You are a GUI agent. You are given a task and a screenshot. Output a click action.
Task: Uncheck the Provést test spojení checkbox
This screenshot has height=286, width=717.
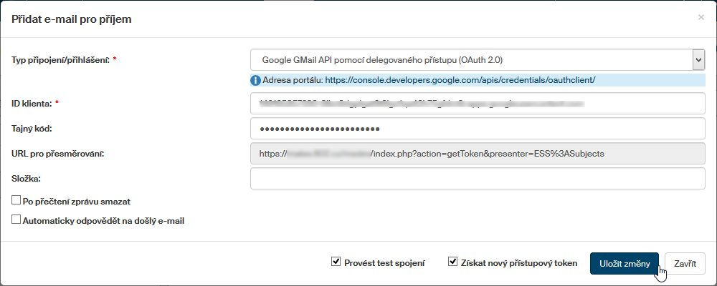pos(336,262)
